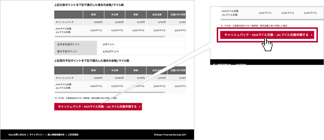Open the FAQ/お問い合わせ footer link
The width and height of the screenshot is (324, 140).
17,135
